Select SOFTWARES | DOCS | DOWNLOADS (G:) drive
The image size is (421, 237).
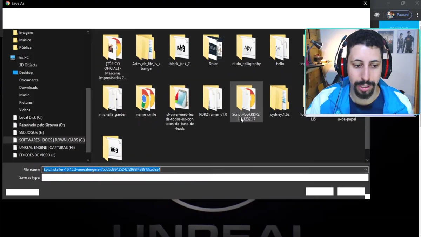[52, 140]
